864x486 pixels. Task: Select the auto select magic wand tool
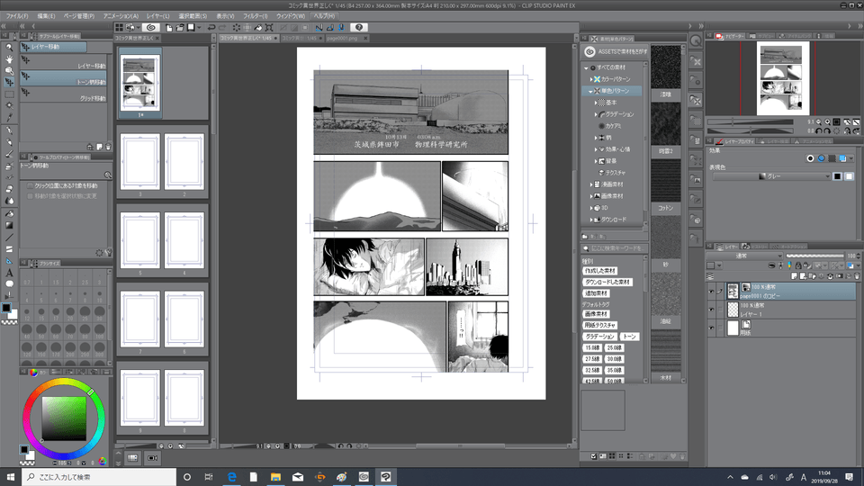tap(9, 106)
